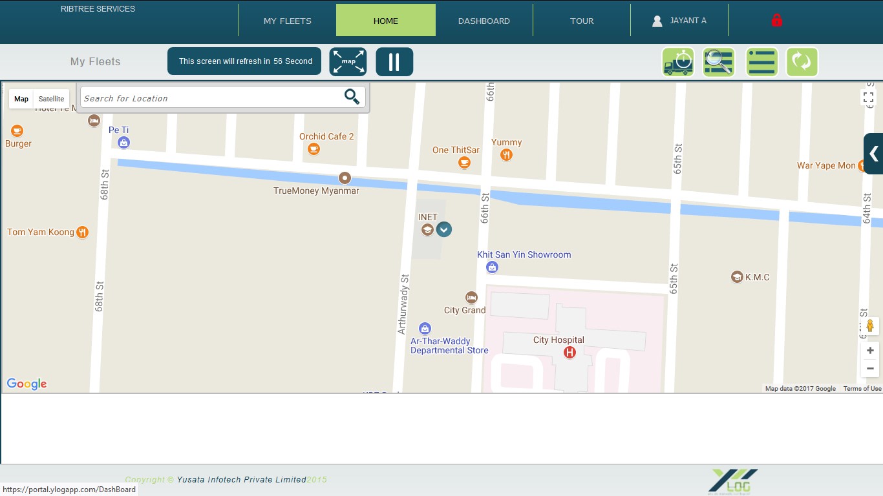Zoom out on the map
Image resolution: width=883 pixels, height=496 pixels.
pyautogui.click(x=870, y=368)
